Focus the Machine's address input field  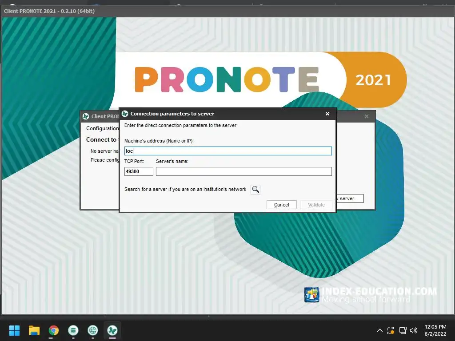coord(228,151)
